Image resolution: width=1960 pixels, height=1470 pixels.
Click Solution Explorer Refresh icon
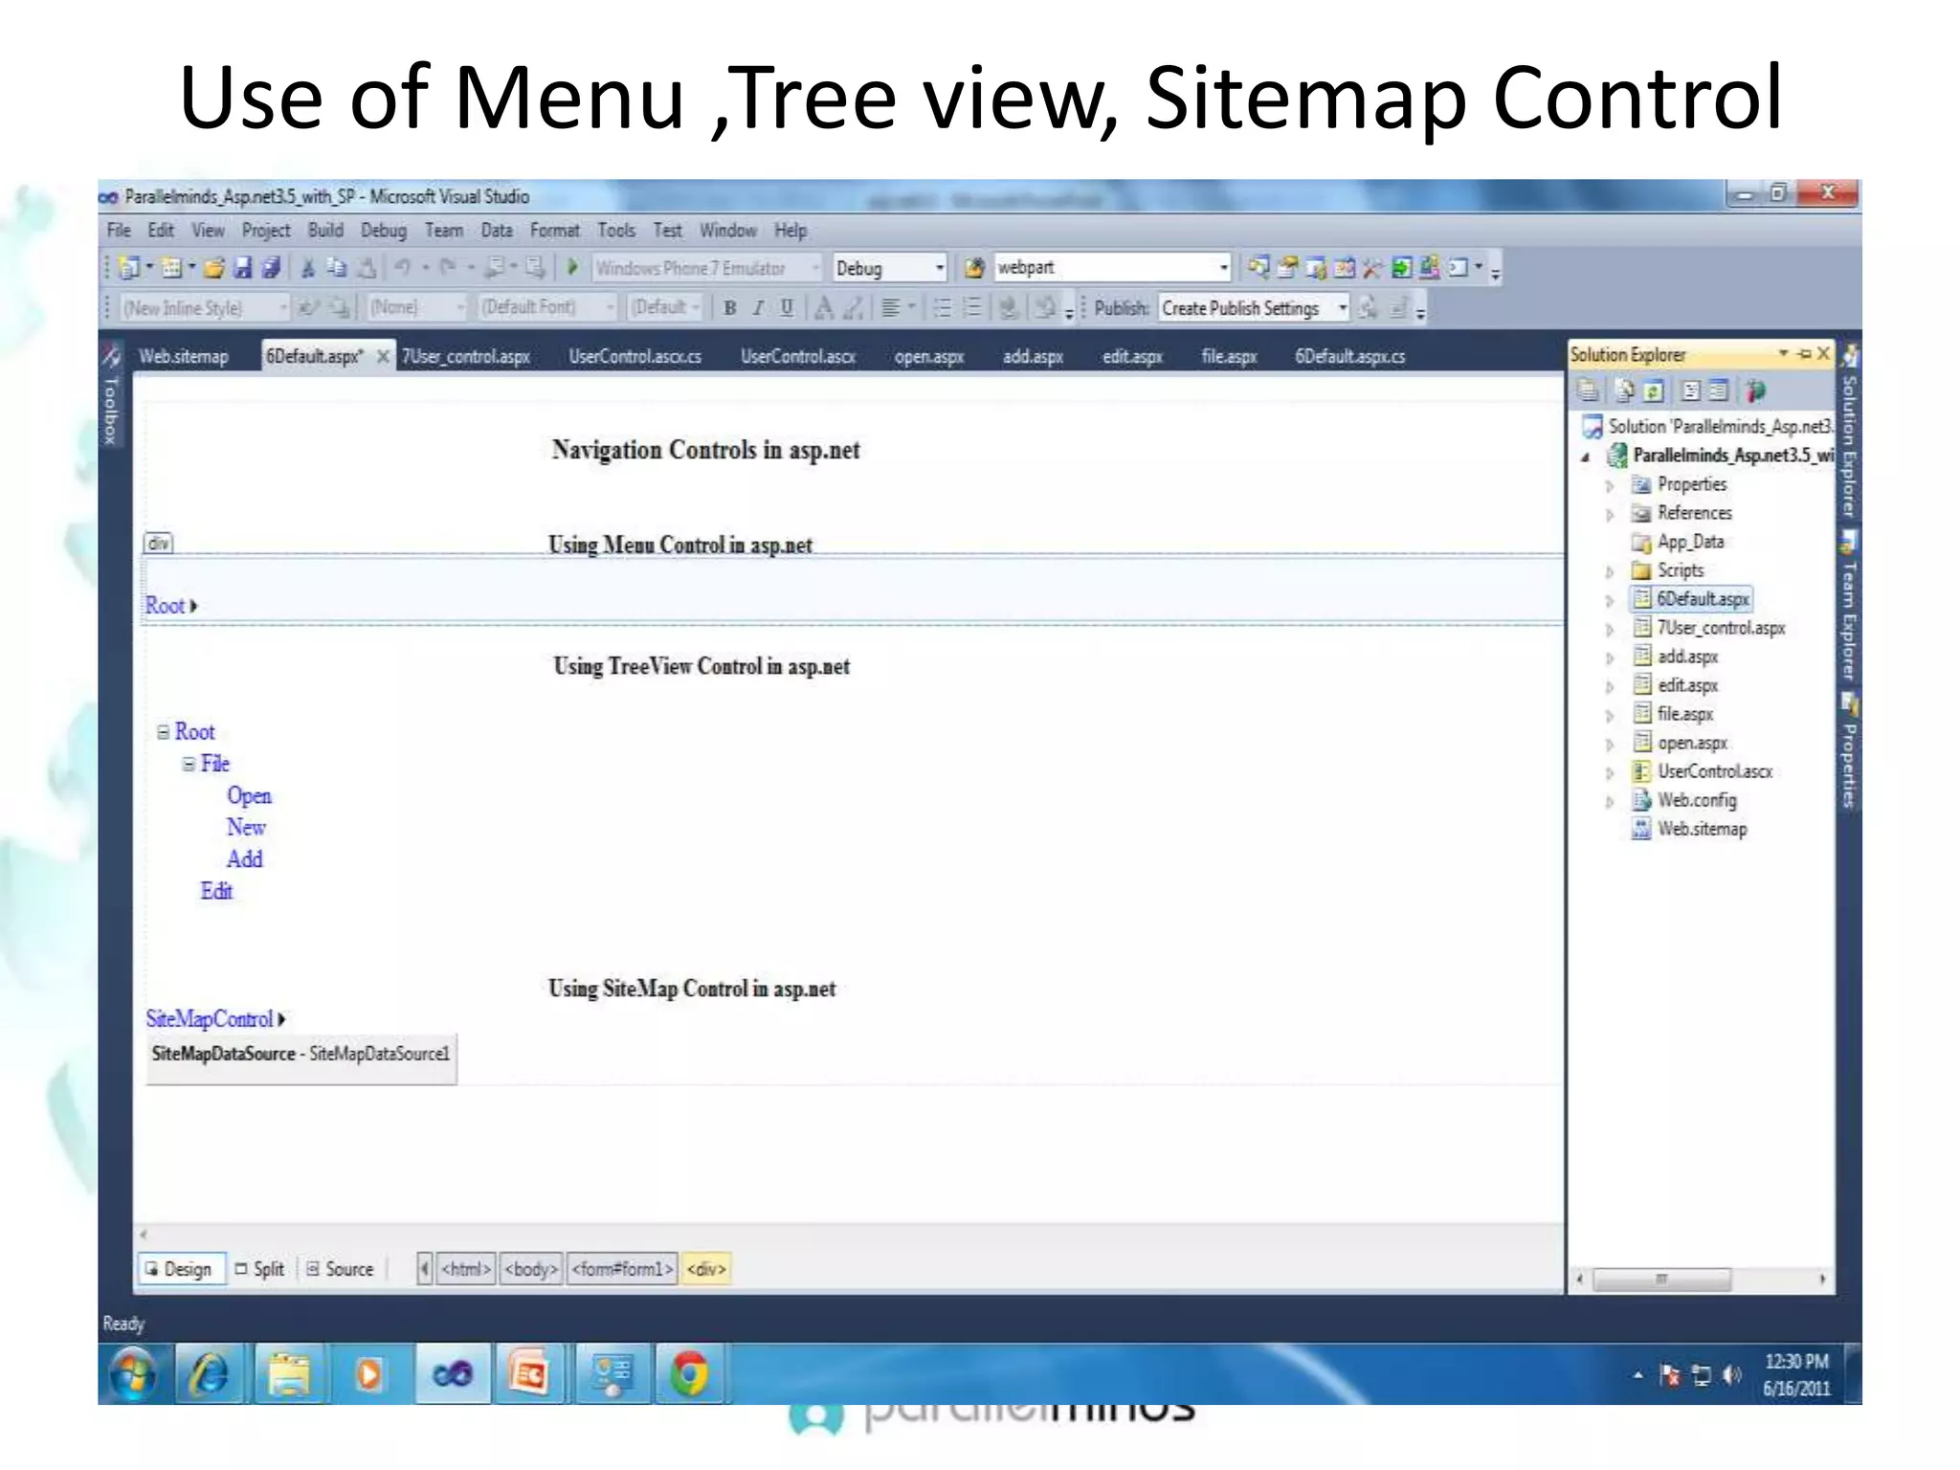[1653, 390]
